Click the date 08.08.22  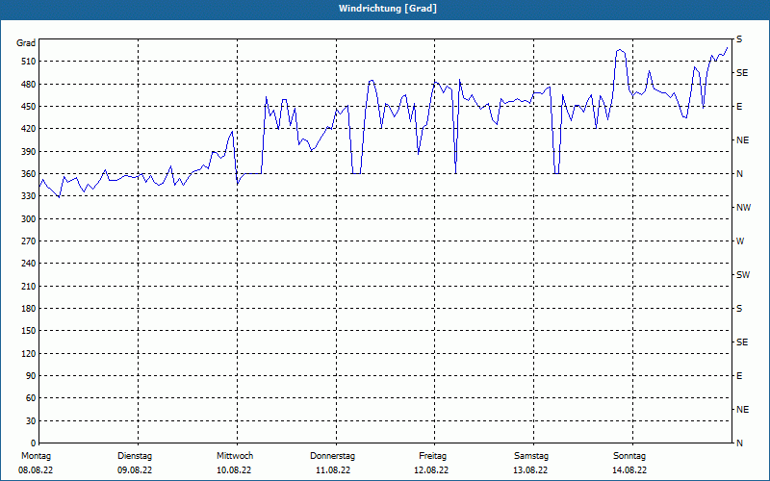[x=36, y=470]
